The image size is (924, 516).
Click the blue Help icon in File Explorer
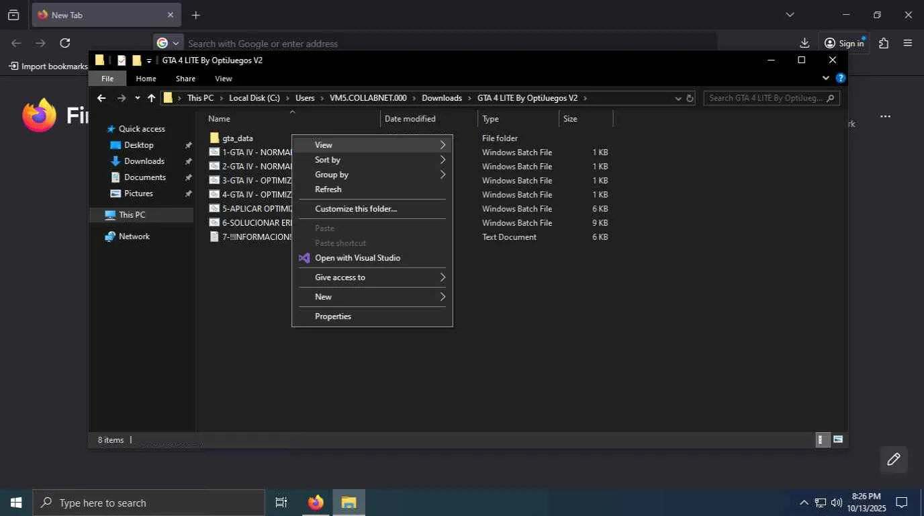[840, 78]
